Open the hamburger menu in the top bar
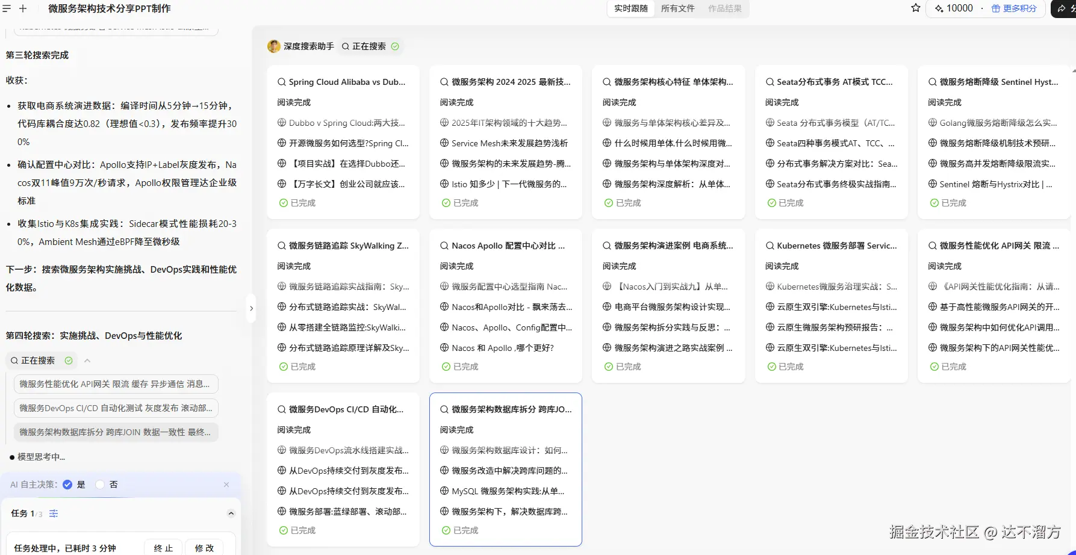 7,8
